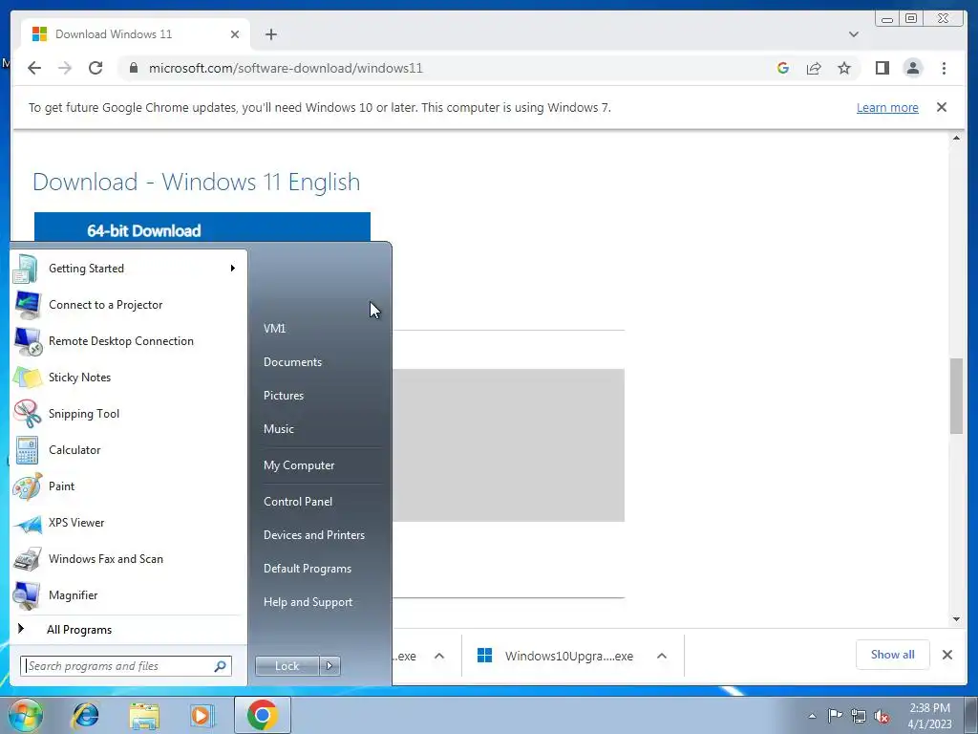Click the Google search icon in address bar

click(783, 68)
